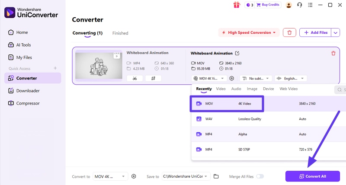Click the format search field
Image resolution: width=346 pixels, height=185 pixels.
point(340,90)
